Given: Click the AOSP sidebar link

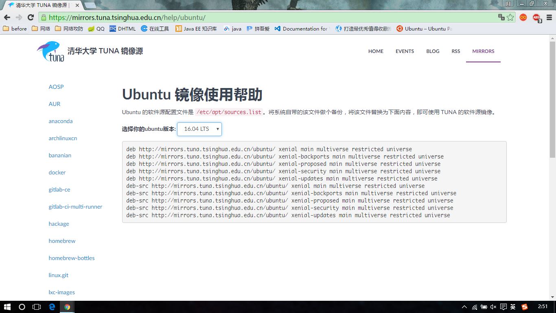Looking at the screenshot, I should [x=56, y=87].
